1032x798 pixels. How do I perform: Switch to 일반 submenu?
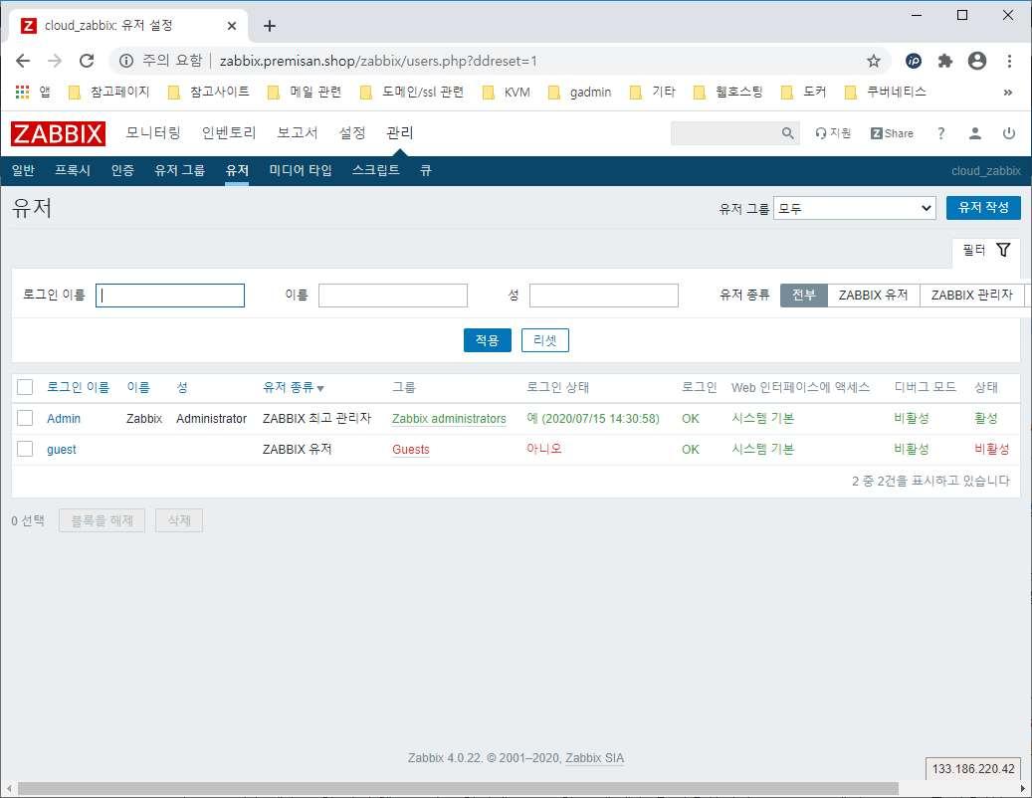point(23,170)
